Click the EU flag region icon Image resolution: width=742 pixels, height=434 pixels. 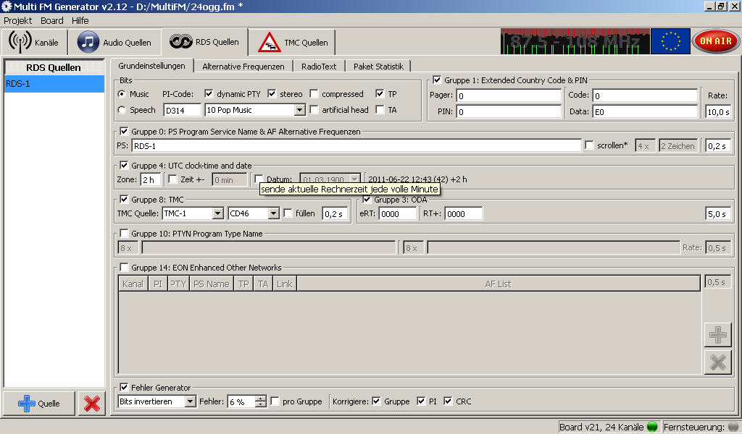pos(670,41)
